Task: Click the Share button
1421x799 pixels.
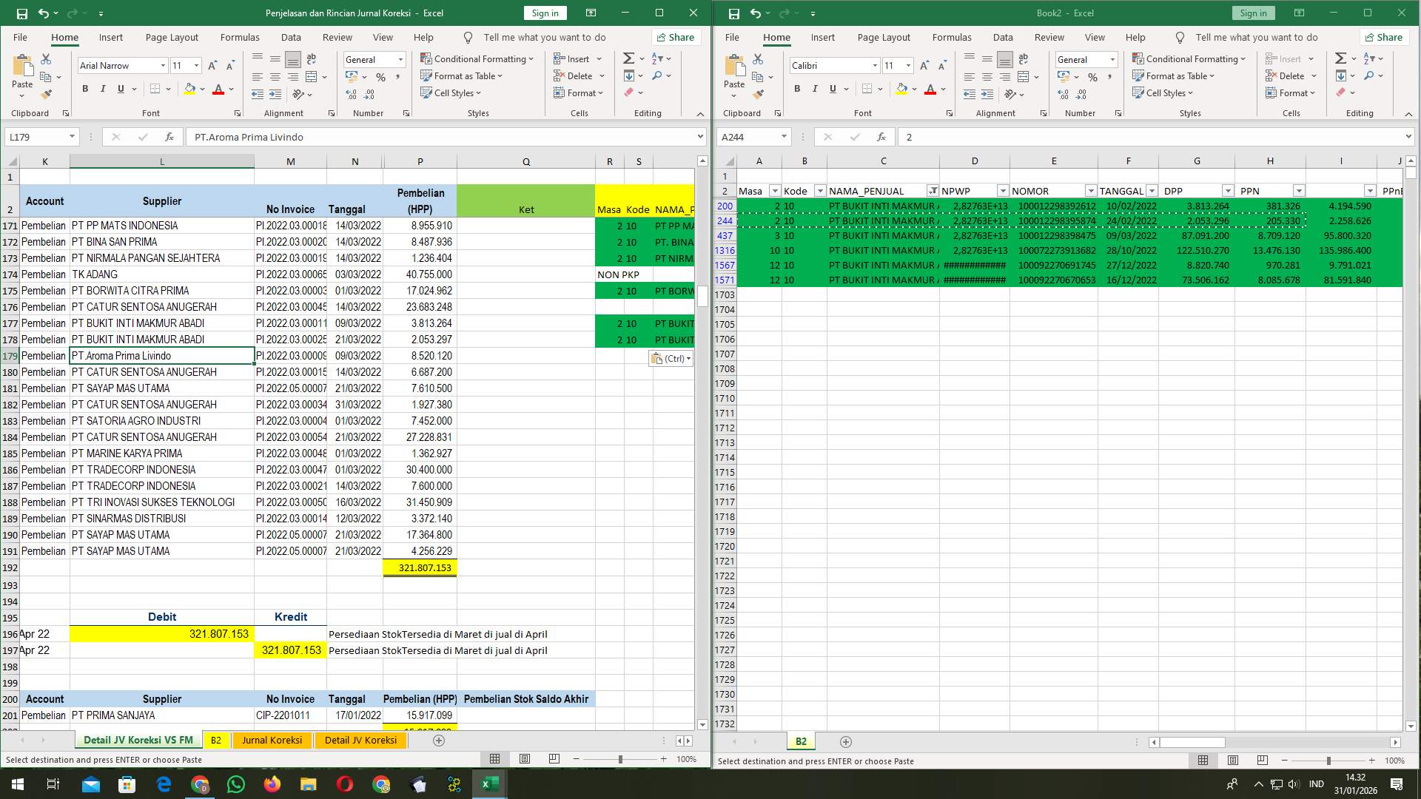Action: [676, 37]
